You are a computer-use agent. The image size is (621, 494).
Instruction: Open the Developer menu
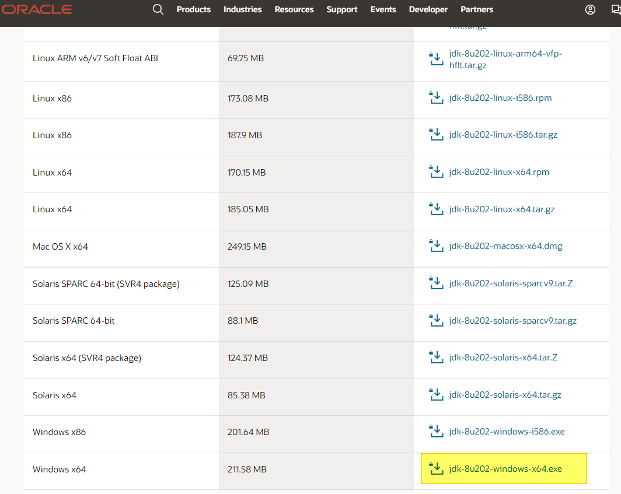[428, 9]
